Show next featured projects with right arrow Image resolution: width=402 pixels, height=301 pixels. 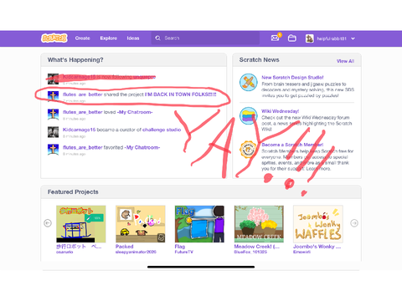354,223
